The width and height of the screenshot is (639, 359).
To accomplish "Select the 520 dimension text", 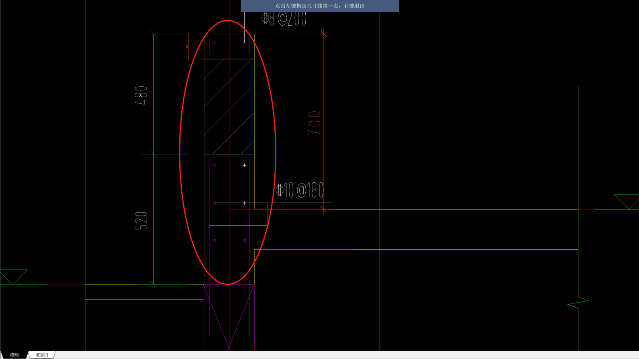I will (141, 221).
